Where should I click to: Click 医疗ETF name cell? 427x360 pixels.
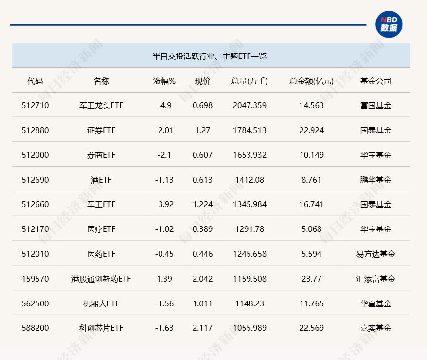click(x=101, y=229)
